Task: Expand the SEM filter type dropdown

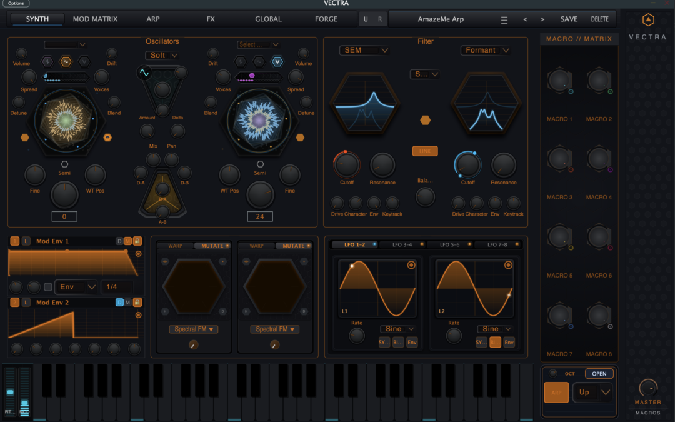Action: tap(365, 50)
